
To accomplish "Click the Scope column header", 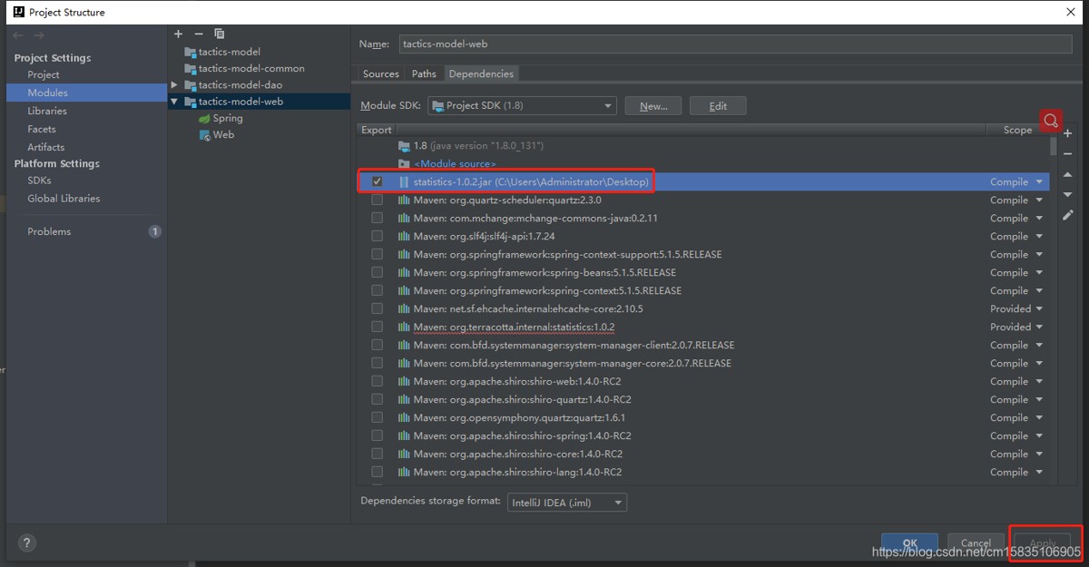I will click(1017, 130).
